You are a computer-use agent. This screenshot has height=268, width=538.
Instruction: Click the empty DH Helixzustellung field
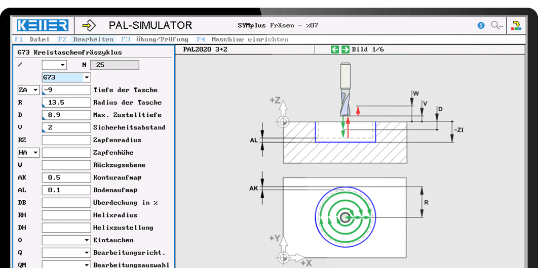point(66,228)
